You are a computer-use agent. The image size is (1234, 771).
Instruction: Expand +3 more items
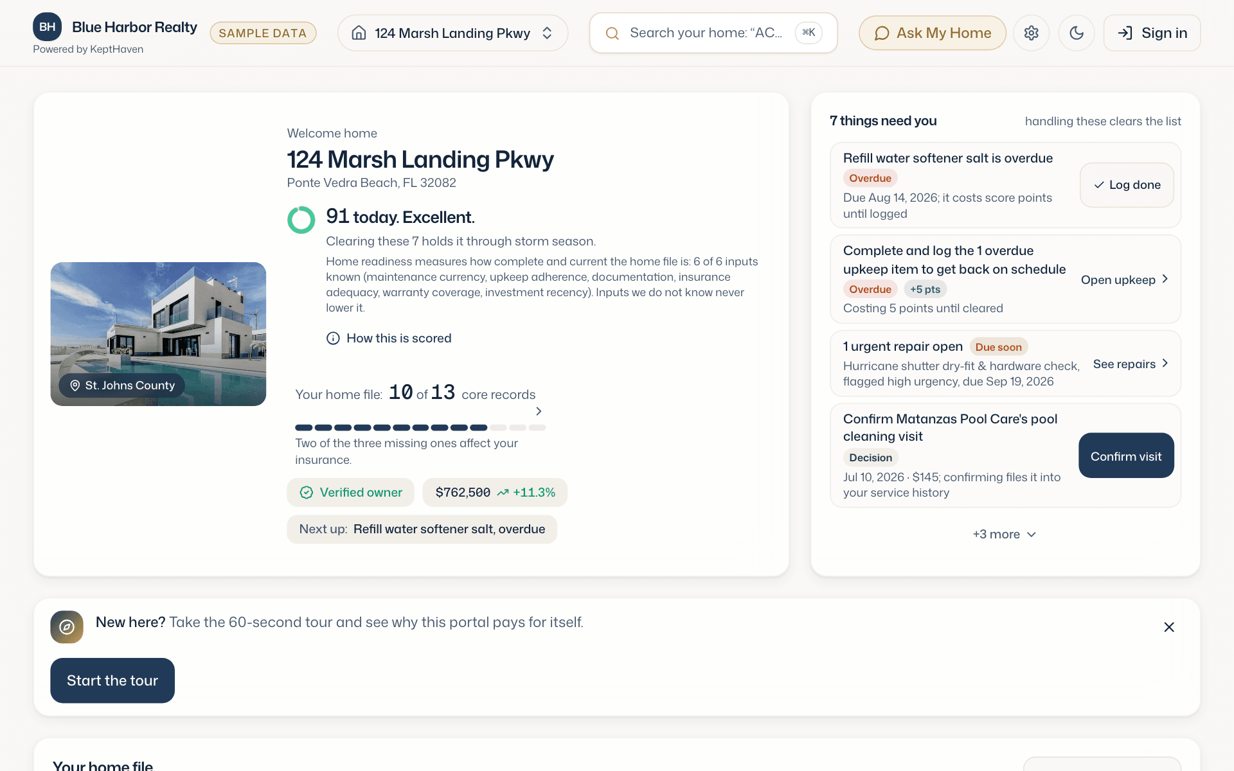pyautogui.click(x=1005, y=535)
